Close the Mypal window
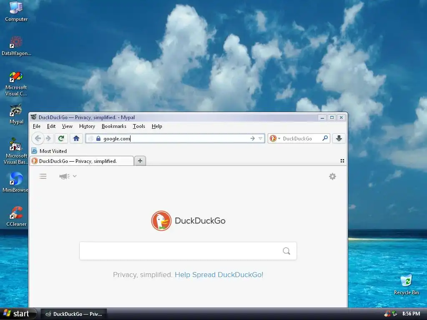 [341, 117]
